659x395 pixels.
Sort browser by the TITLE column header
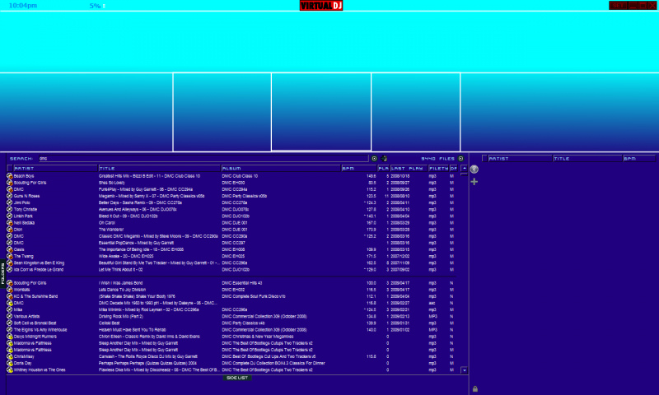pos(159,169)
